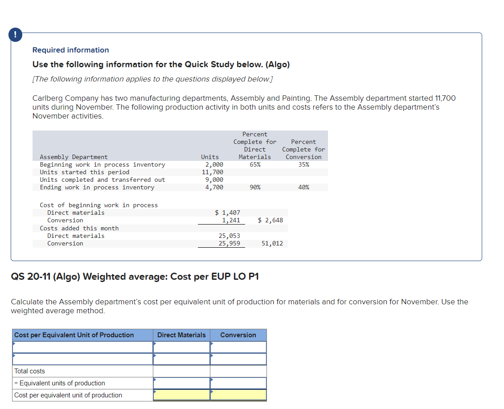504x409 pixels.
Task: Click '25,959' conversion cost added
Action: 229,244
